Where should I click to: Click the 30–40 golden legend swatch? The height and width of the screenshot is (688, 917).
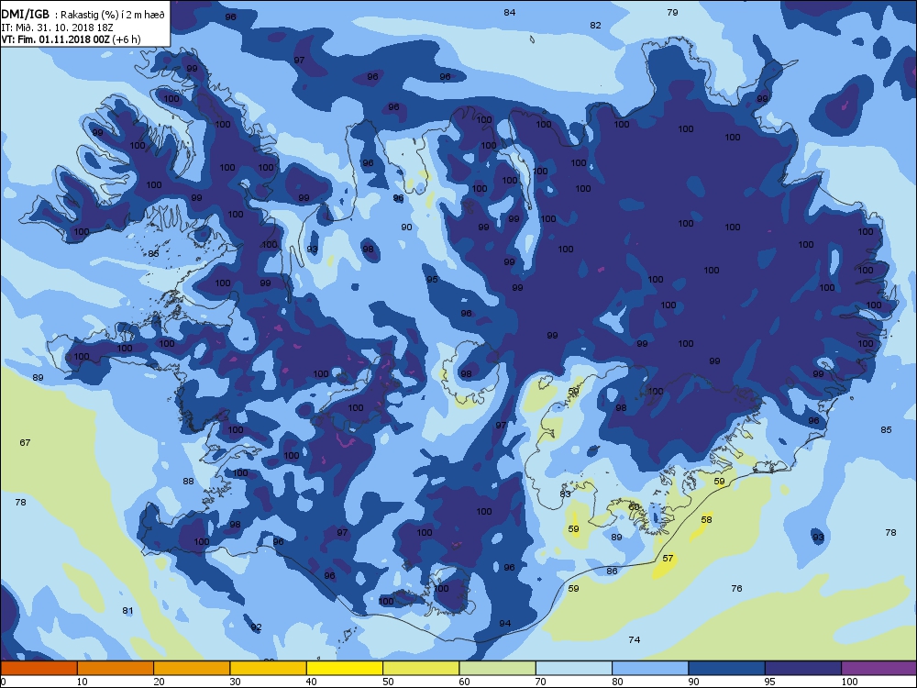tap(269, 668)
